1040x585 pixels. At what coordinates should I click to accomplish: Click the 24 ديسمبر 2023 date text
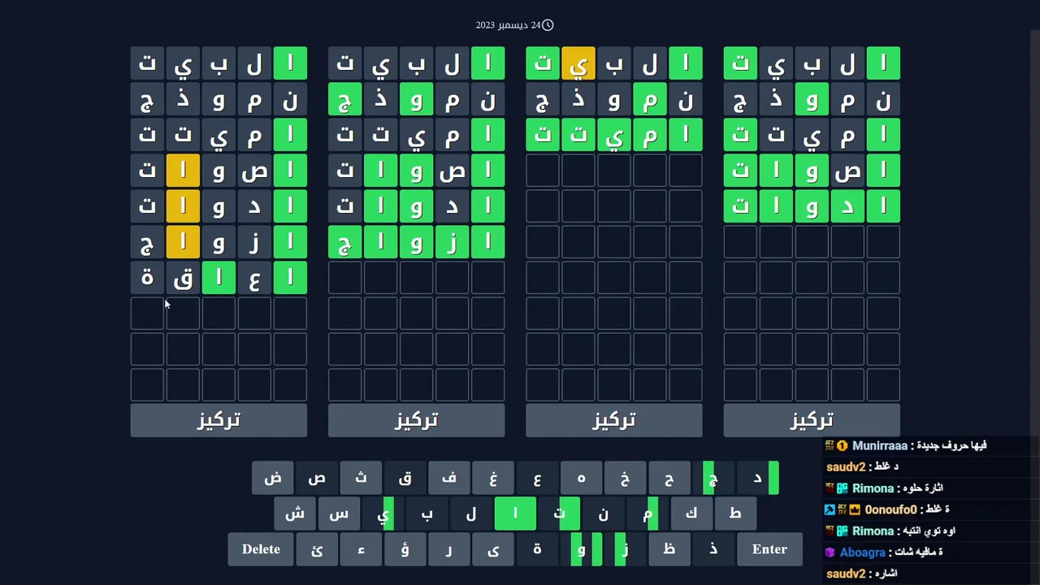click(x=508, y=25)
